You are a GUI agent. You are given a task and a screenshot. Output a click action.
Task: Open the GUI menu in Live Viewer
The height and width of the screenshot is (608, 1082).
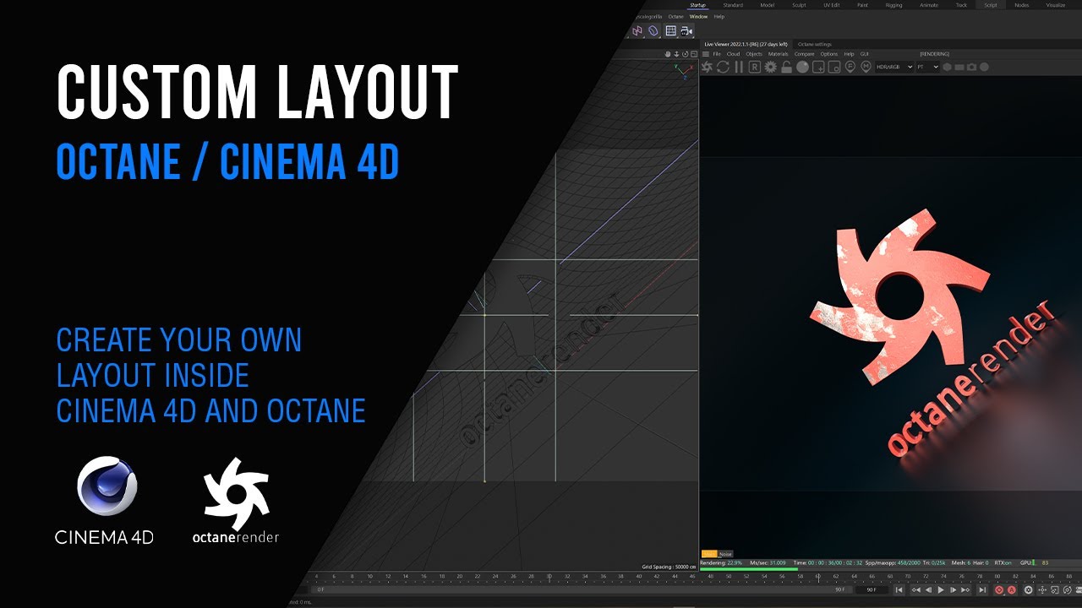(x=865, y=54)
